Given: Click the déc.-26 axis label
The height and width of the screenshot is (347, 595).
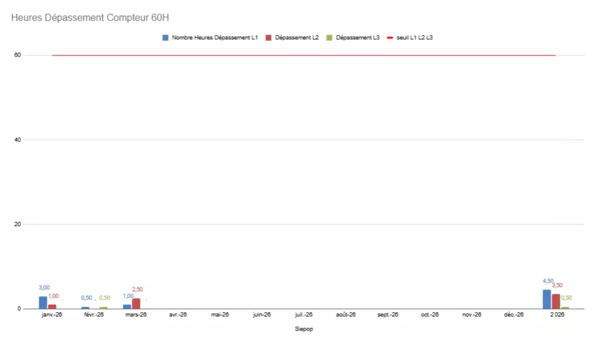Looking at the screenshot, I should (514, 314).
